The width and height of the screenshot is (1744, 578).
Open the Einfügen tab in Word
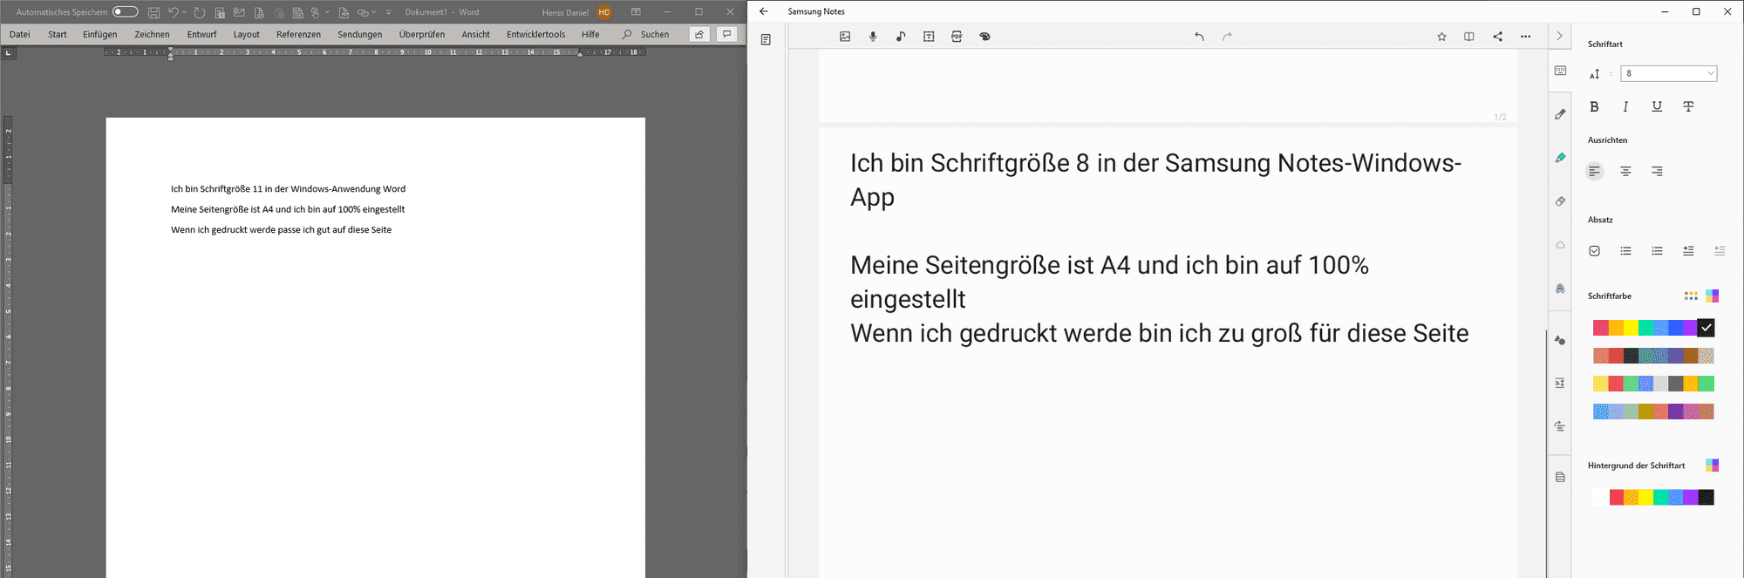100,34
